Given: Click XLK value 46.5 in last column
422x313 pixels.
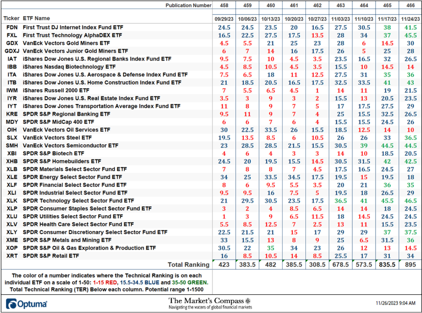Looking at the screenshot, I should click(x=410, y=201).
